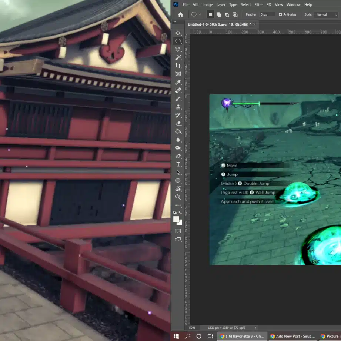Click the background color swatch
The image size is (341, 341).
click(x=181, y=223)
